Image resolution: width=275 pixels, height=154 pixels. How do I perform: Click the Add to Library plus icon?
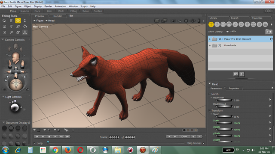pyautogui.click(x=242, y=74)
